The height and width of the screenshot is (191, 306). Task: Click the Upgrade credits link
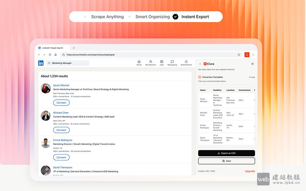[250, 171]
